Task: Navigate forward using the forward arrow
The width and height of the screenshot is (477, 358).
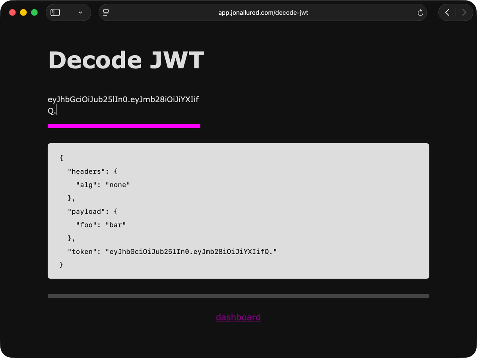Action: click(x=464, y=12)
